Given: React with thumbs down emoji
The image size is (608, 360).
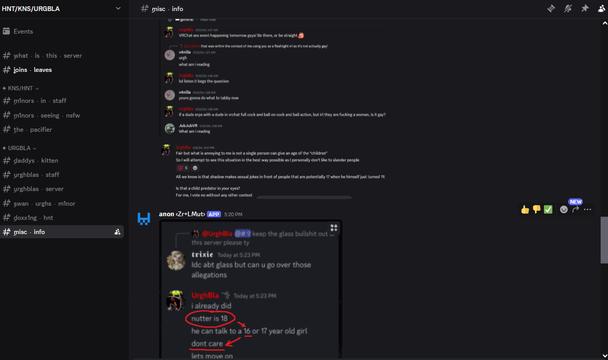Looking at the screenshot, I should click(537, 209).
